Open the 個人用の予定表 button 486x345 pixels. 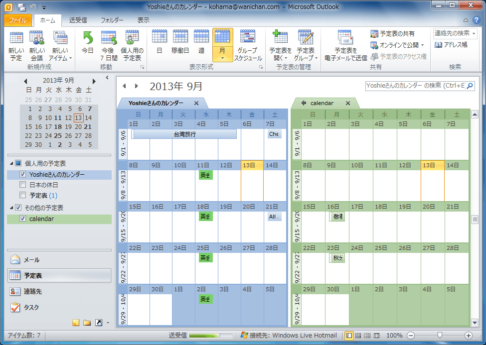click(132, 46)
